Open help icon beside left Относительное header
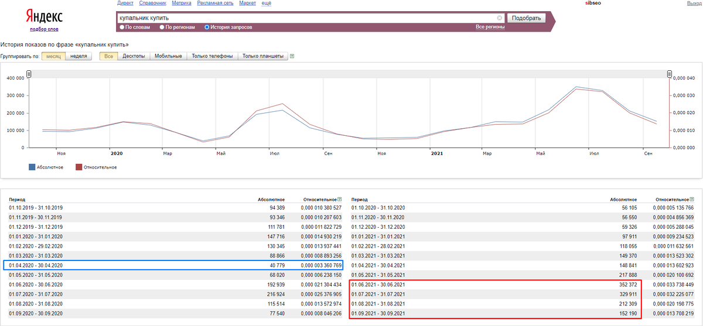The width and height of the screenshot is (703, 326). (339, 200)
